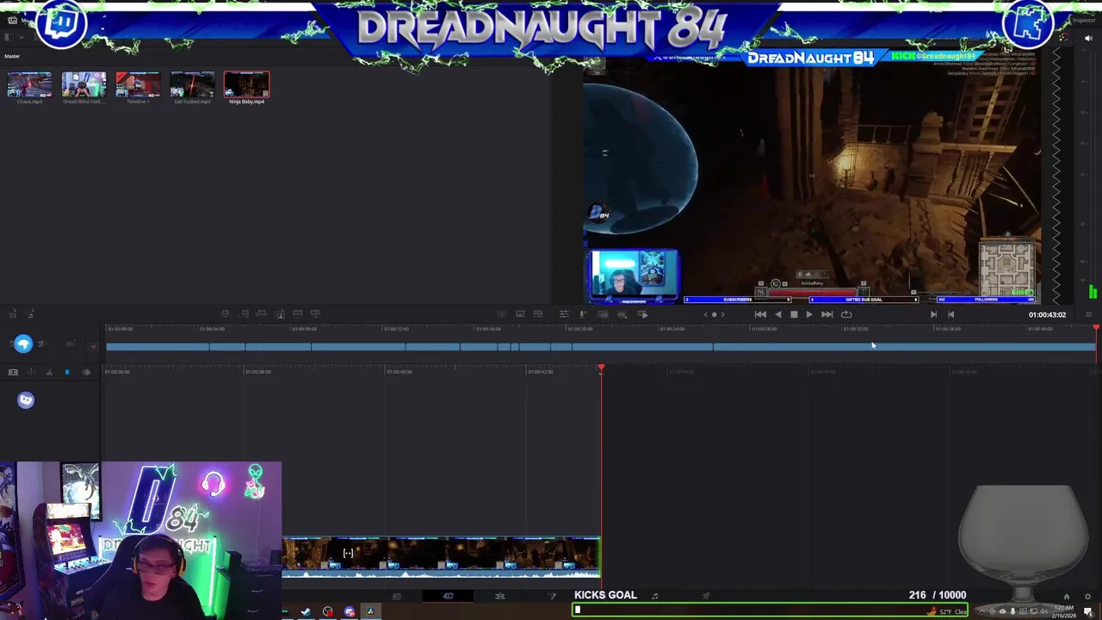
Task: Select the Ninja Baby.mp4 clip thumbnail
Action: coord(246,85)
